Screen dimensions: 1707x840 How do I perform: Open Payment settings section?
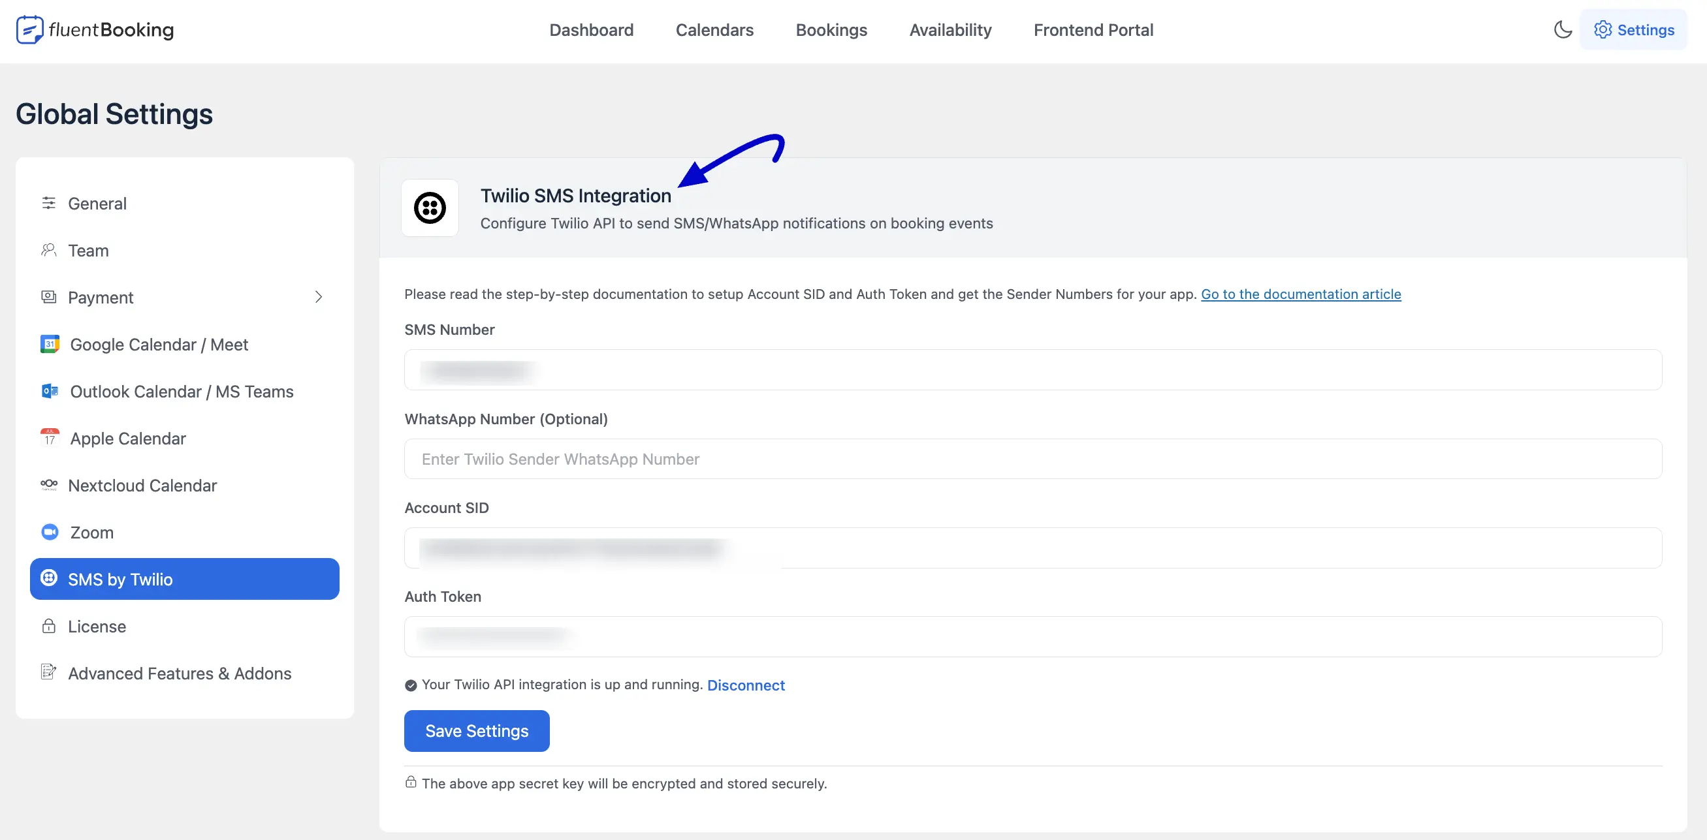pyautogui.click(x=184, y=298)
